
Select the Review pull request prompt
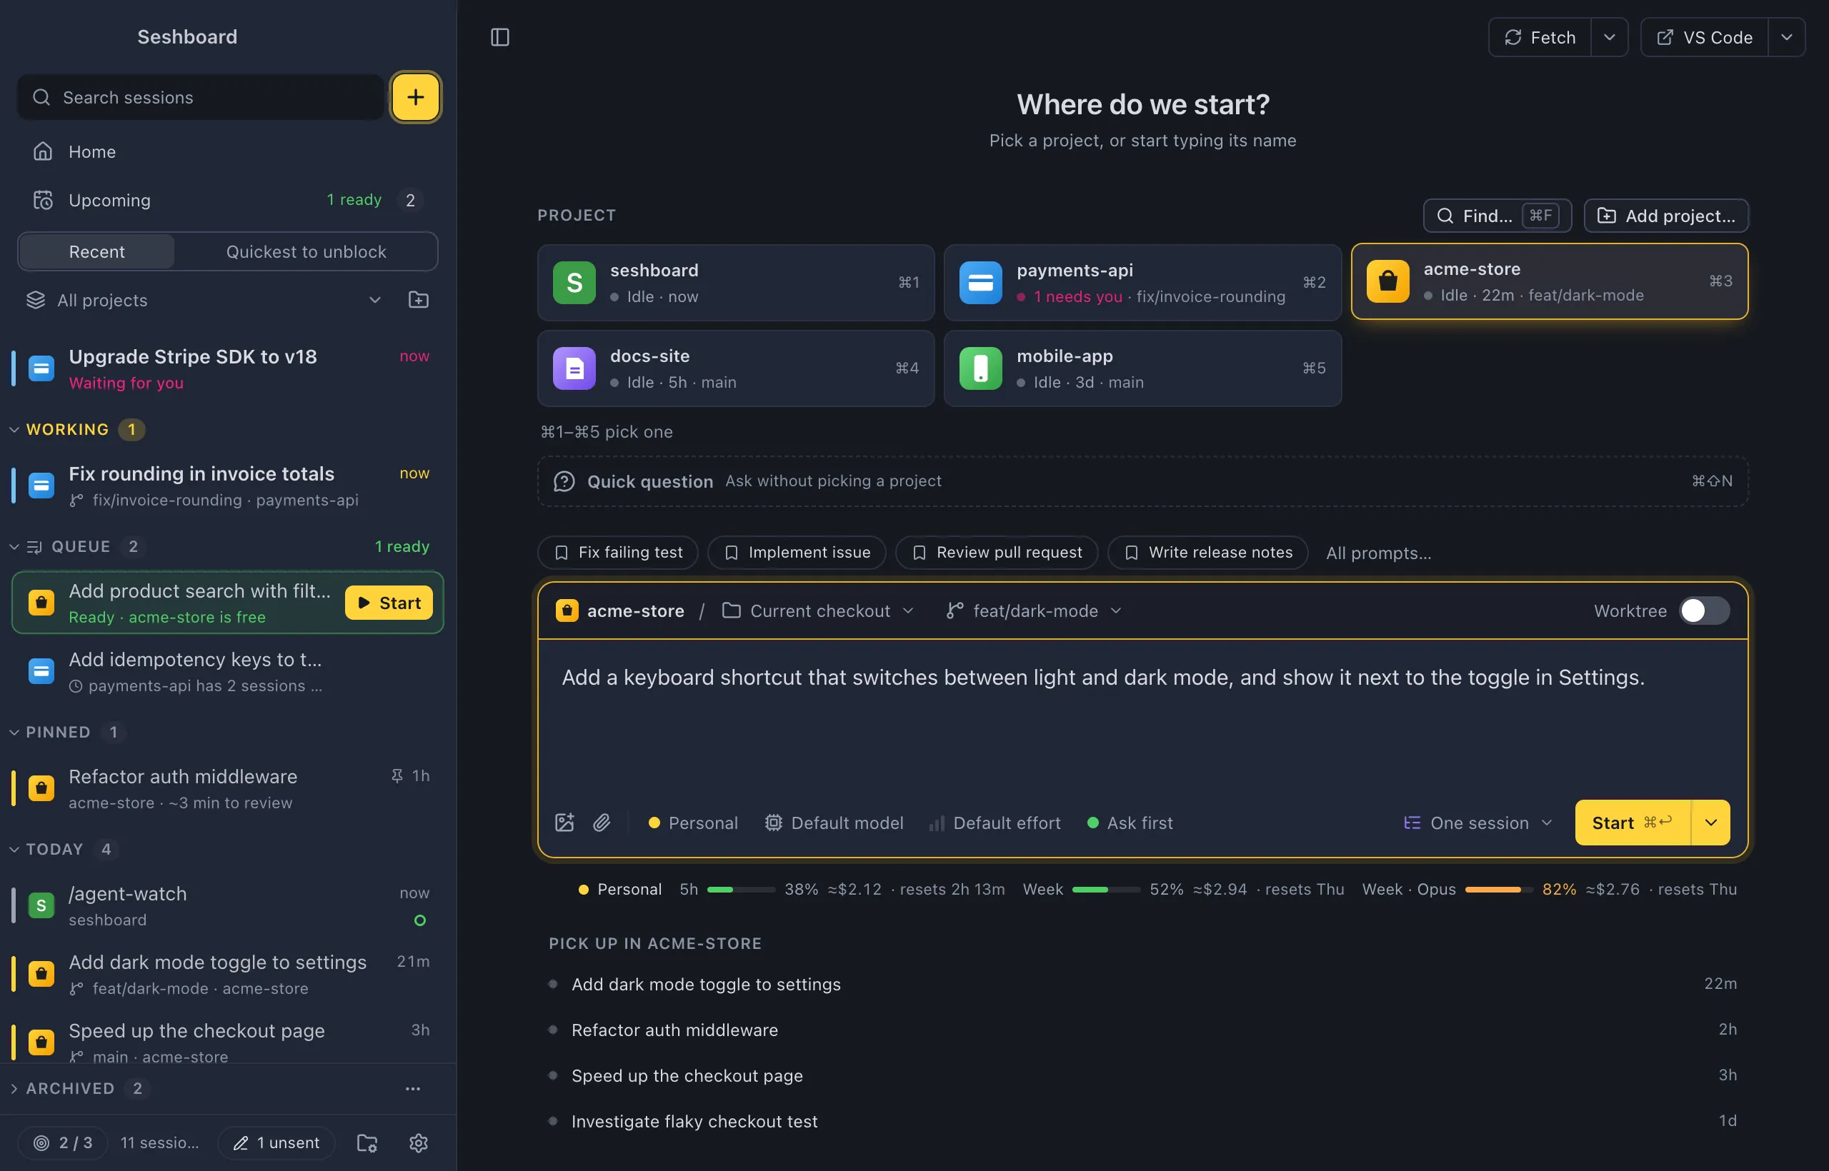[x=997, y=552]
